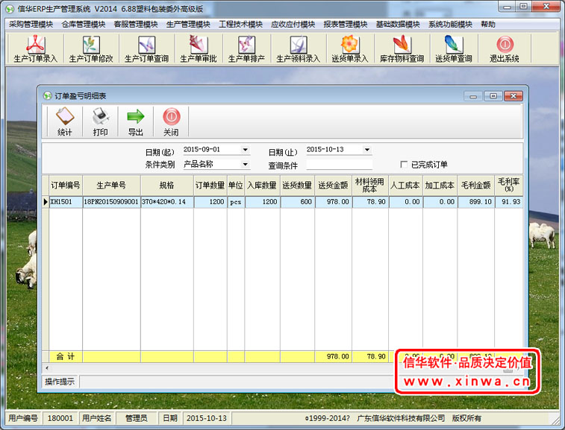Open the 报表管理模块 menu
The width and height of the screenshot is (565, 430).
click(x=346, y=24)
